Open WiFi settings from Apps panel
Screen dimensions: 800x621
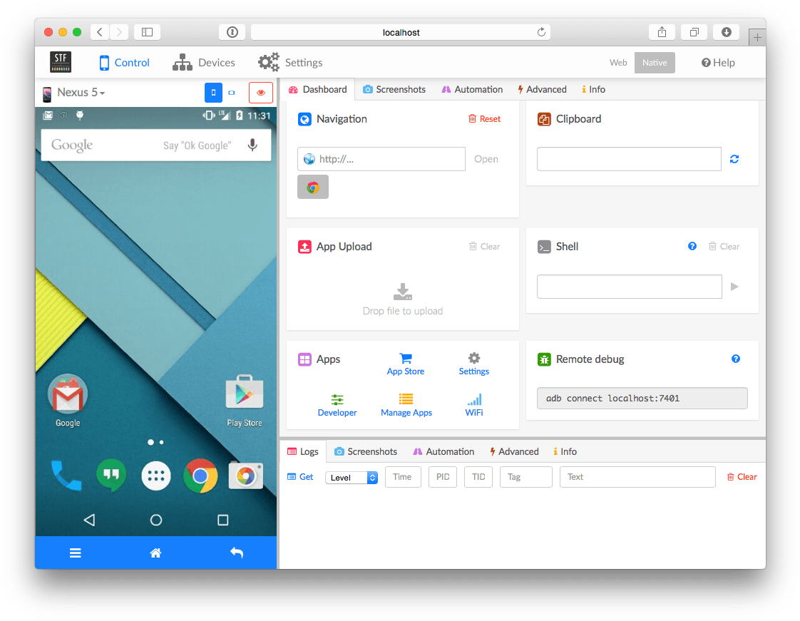pos(474,406)
